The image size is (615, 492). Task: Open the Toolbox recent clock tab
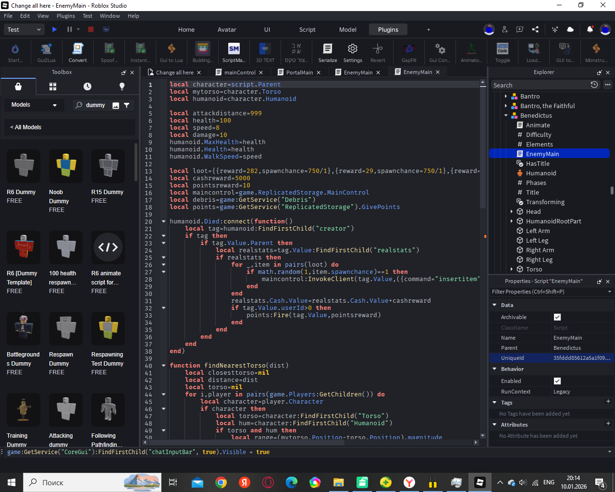[x=87, y=86]
